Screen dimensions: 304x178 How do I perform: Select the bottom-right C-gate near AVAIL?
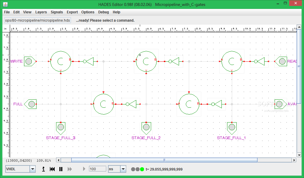coord(189,104)
